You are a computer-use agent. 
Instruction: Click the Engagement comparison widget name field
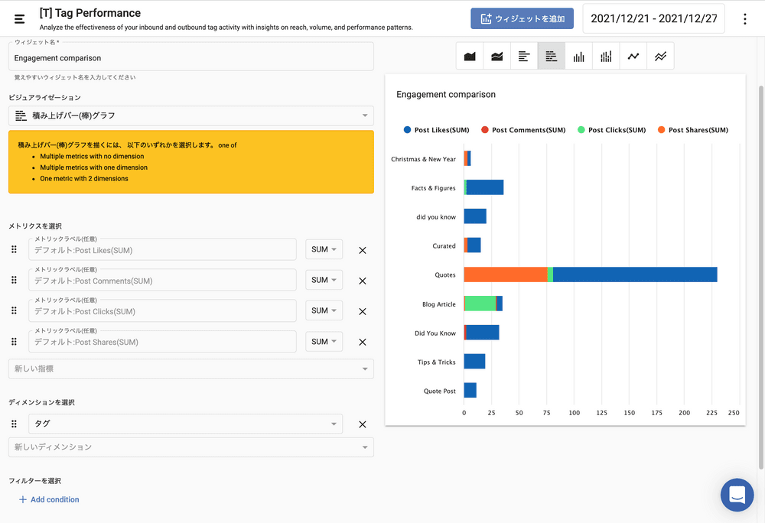tap(190, 58)
